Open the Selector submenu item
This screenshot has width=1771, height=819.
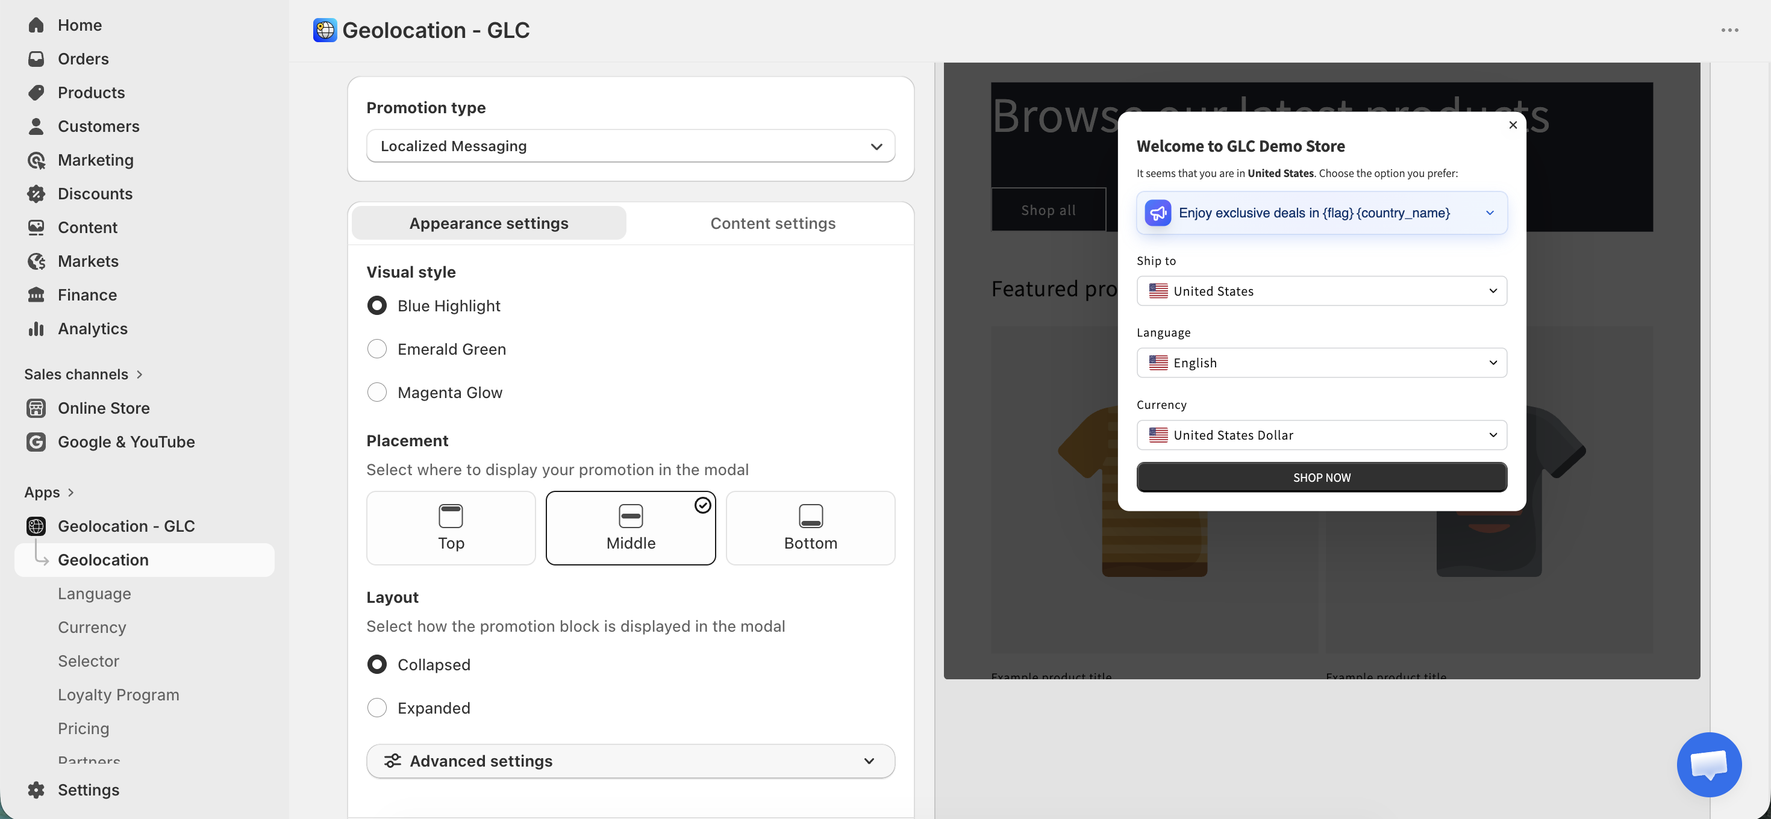[88, 661]
